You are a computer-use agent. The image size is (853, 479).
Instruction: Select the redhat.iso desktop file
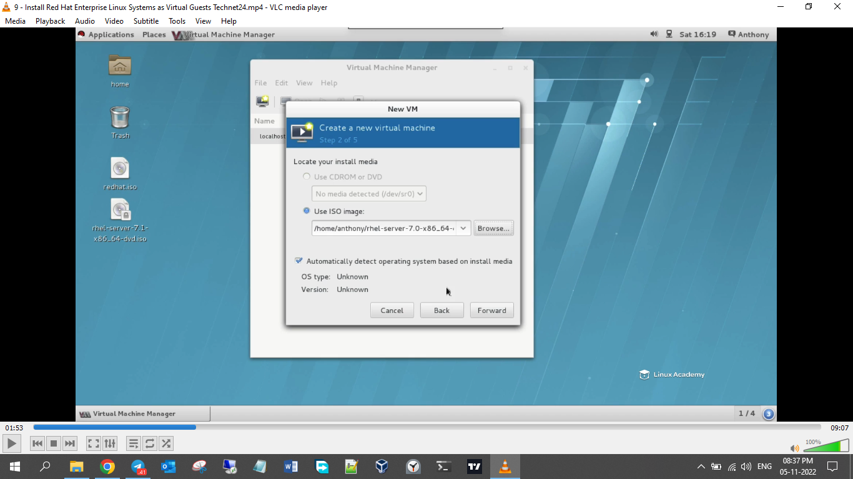coord(120,174)
